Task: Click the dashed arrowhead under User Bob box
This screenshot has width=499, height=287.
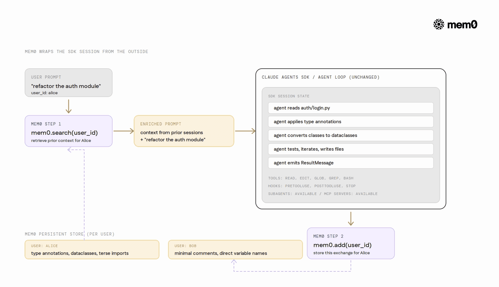Action: click(x=234, y=262)
